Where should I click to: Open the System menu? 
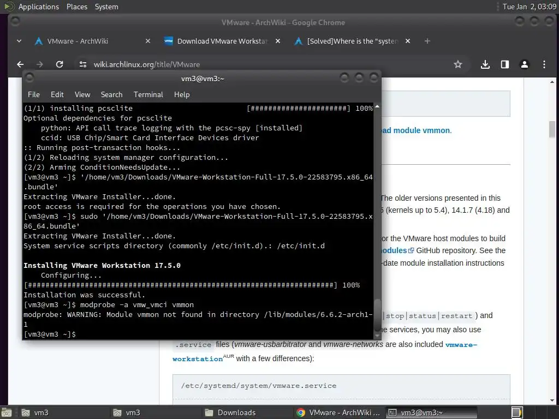106,7
